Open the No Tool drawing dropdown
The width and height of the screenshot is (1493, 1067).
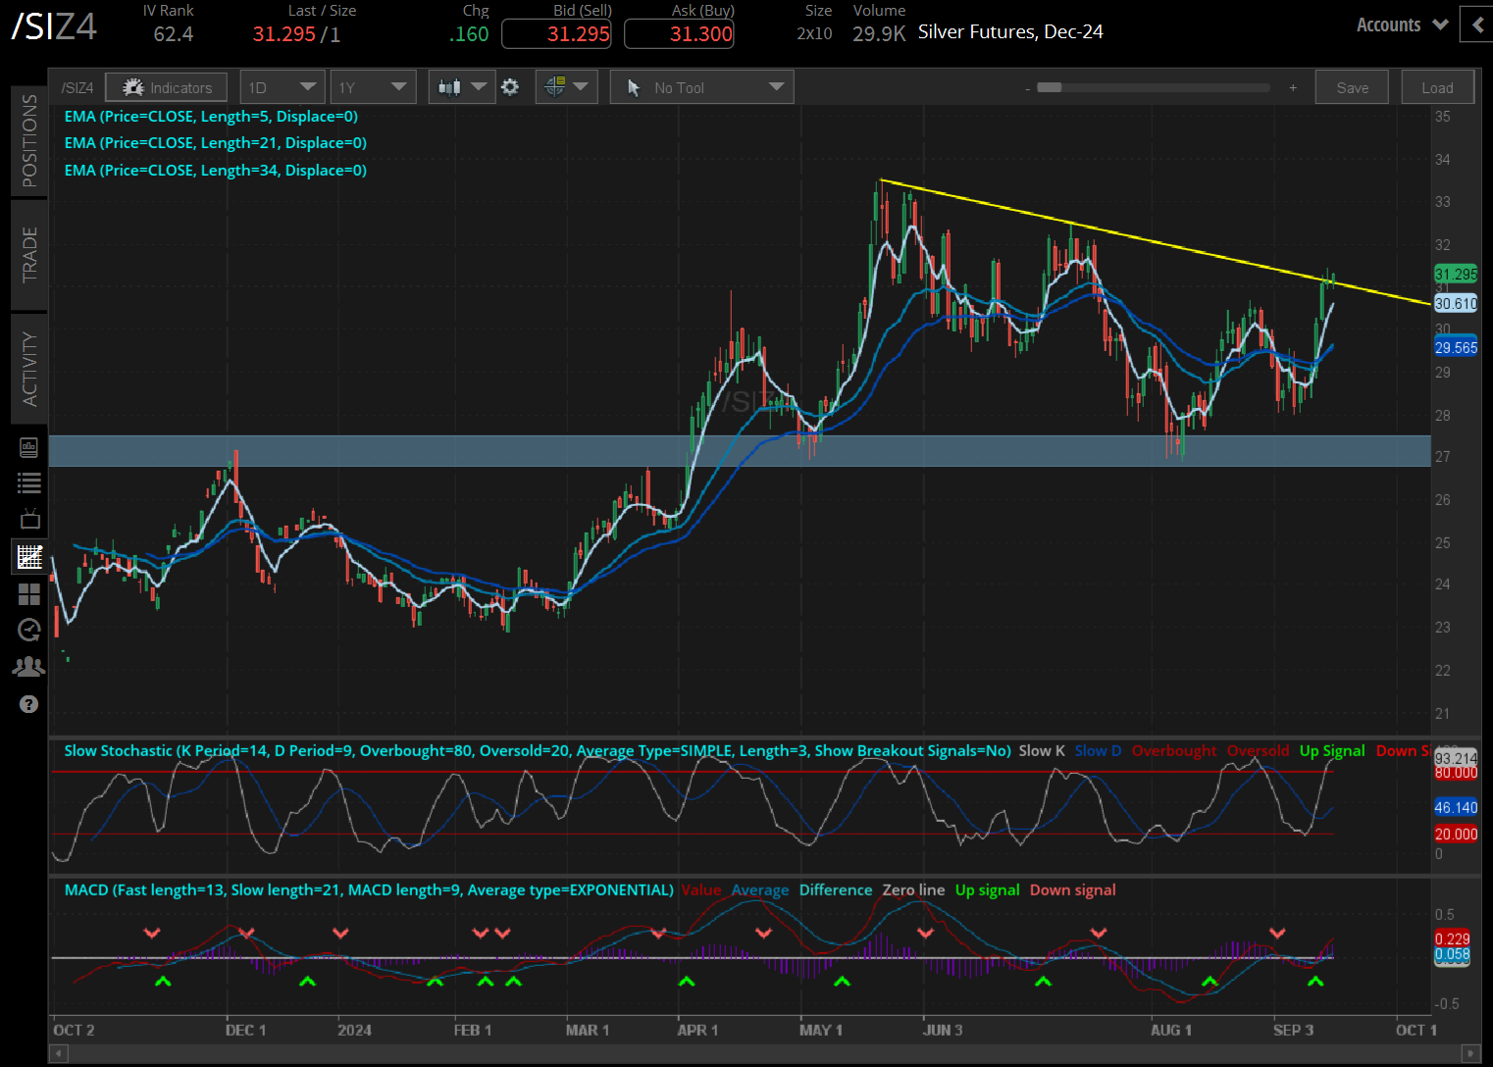[701, 87]
